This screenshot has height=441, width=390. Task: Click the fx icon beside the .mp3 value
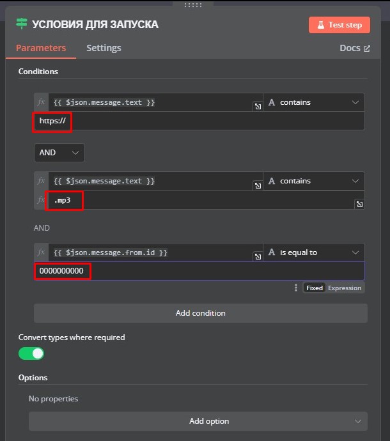[41, 200]
